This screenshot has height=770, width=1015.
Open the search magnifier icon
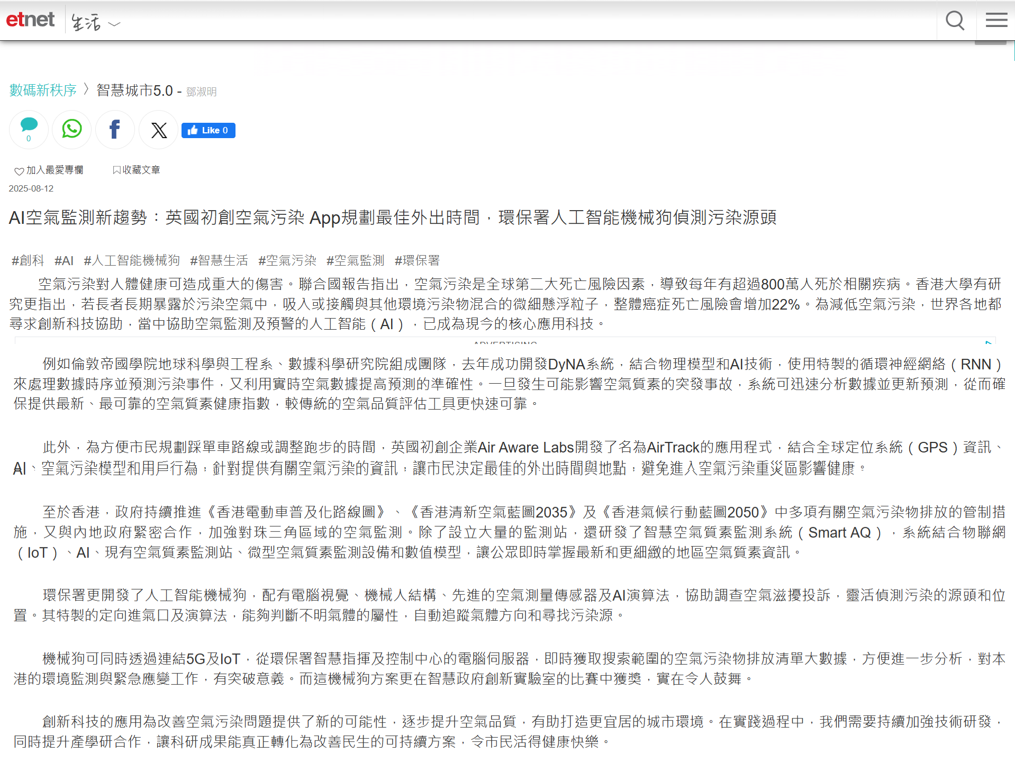[955, 21]
